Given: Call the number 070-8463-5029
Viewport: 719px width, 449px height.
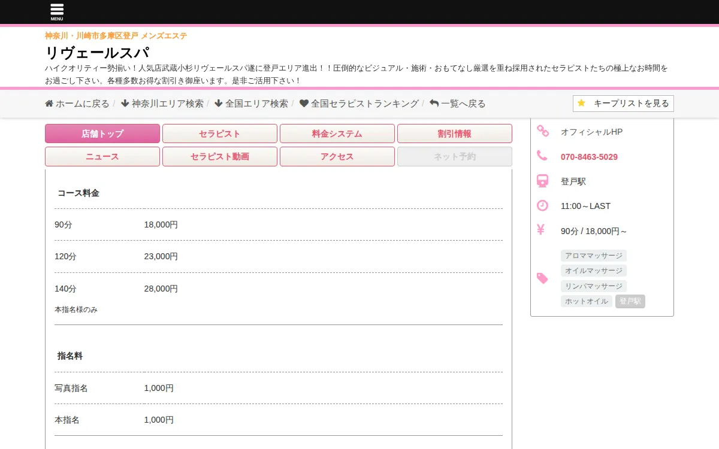Looking at the screenshot, I should tap(589, 157).
